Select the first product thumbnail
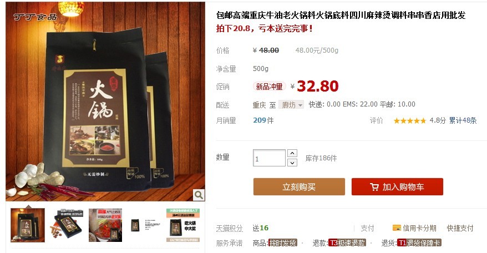This screenshot has width=487, height=253. point(28,225)
